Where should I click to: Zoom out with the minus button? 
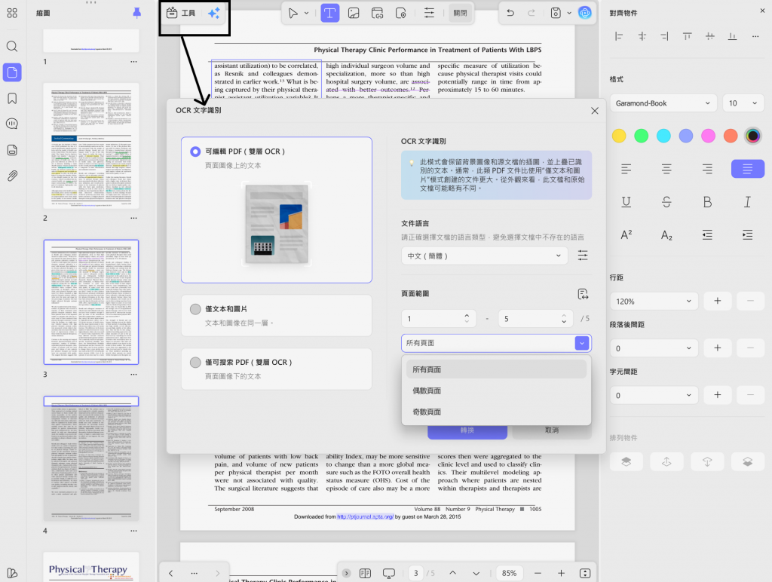[538, 573]
